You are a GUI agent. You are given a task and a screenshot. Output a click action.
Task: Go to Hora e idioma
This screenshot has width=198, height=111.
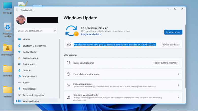(29, 76)
